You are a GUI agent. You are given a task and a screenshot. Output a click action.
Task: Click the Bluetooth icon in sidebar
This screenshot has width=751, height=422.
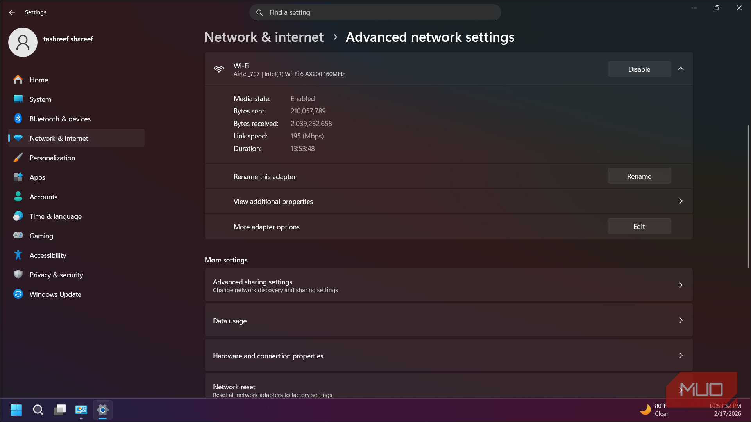coord(18,119)
